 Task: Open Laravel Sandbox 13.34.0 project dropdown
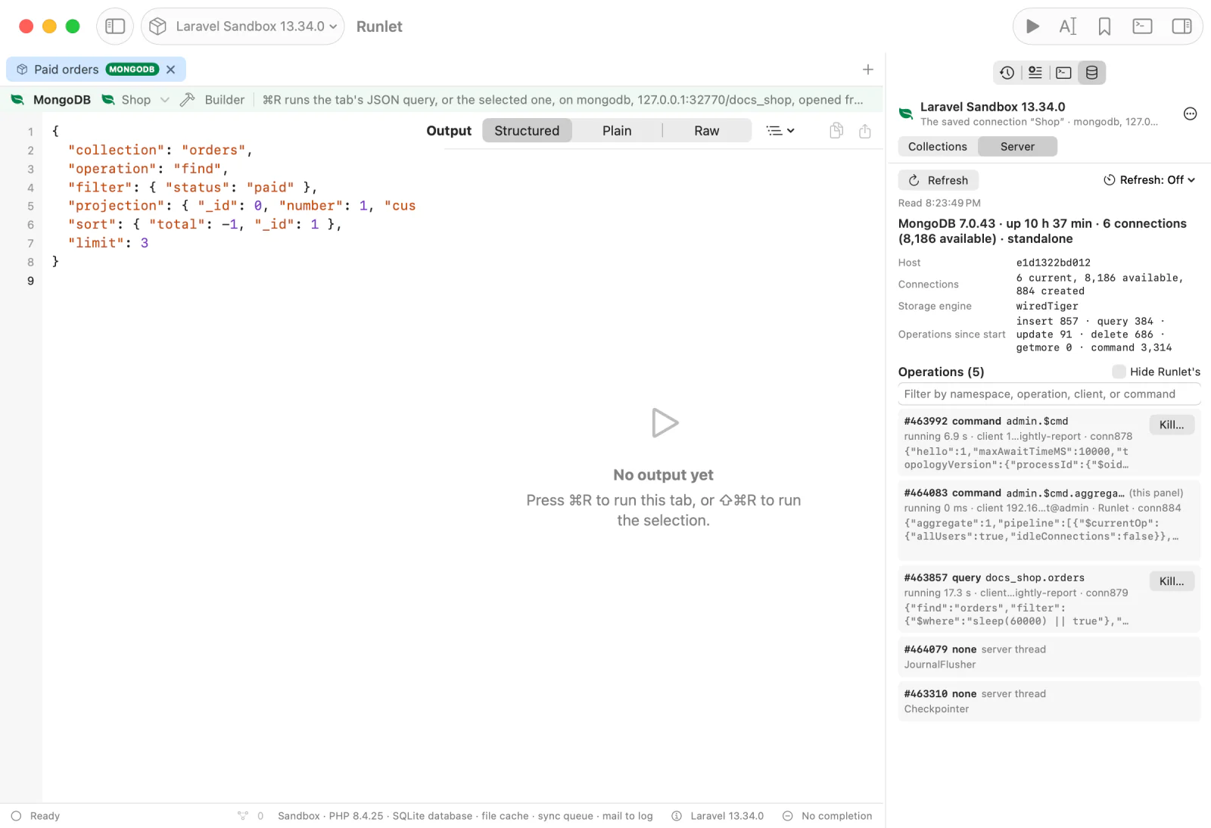click(x=243, y=26)
